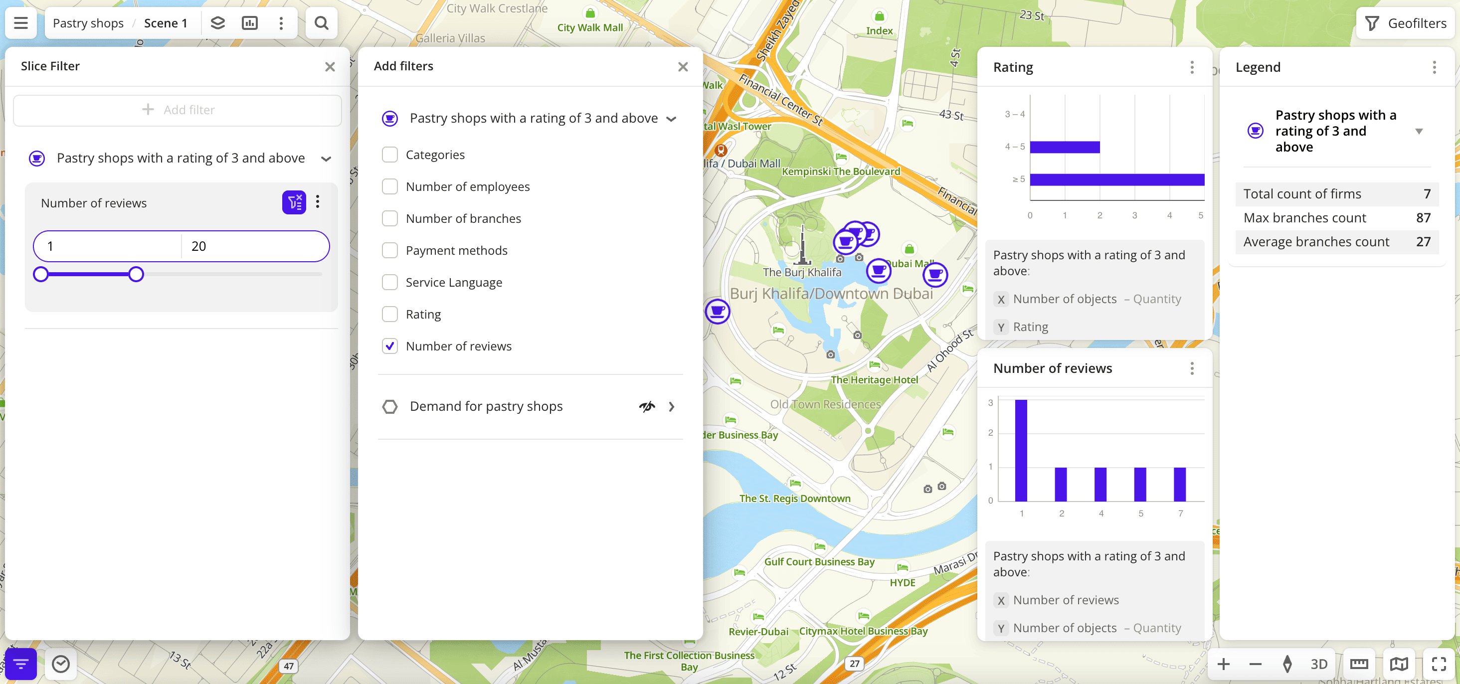Screen dimensions: 1460x684
Task: Show the hidden Demand for pastry shops layer
Action: 647,406
